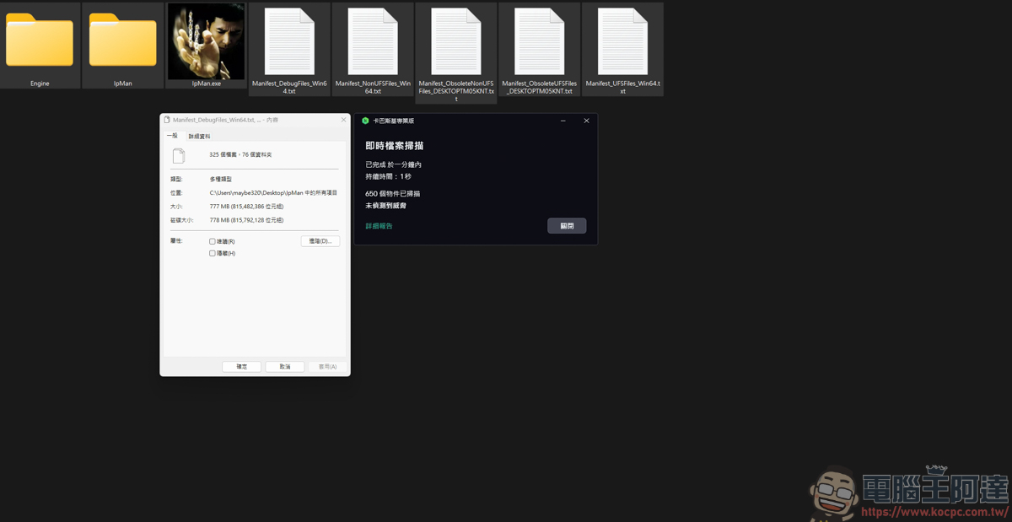Click the 取消 cancel button
The image size is (1012, 522).
tap(285, 367)
